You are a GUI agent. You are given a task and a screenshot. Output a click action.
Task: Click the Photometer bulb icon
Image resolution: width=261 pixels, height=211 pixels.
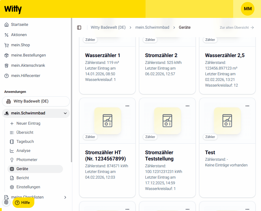click(x=12, y=160)
